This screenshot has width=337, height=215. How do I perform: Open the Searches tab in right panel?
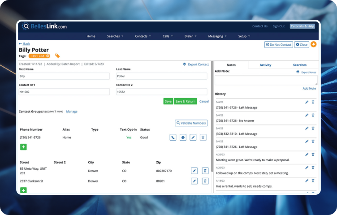tap(300, 65)
